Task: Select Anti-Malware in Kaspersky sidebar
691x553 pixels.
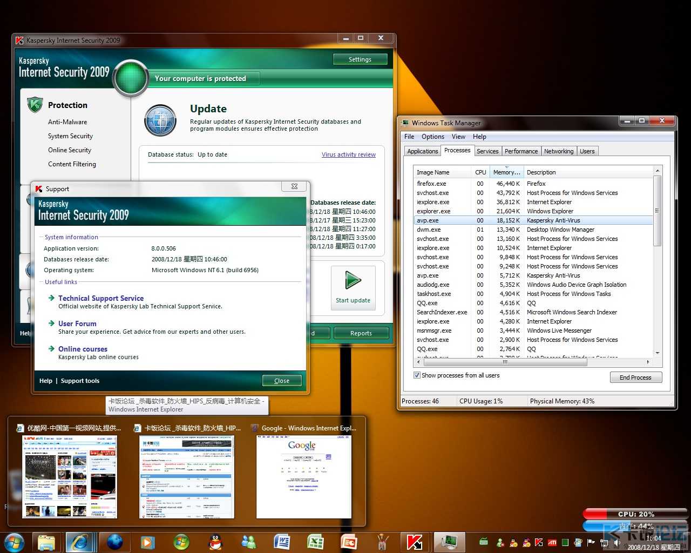Action: 67,122
